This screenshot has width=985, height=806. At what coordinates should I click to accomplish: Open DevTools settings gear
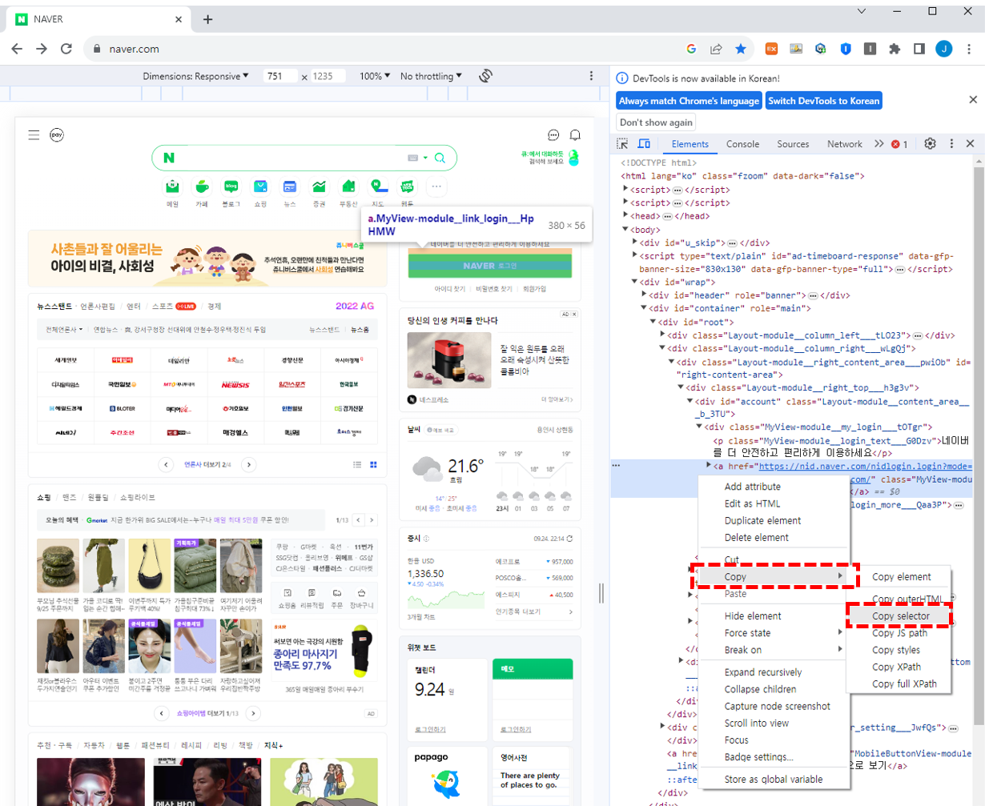(930, 144)
